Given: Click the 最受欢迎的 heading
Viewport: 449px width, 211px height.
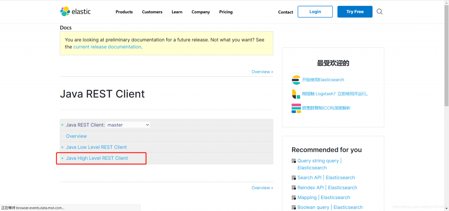Looking at the screenshot, I should coord(333,63).
